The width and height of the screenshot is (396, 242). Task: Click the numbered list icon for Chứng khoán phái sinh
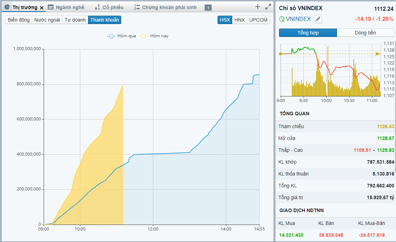click(x=137, y=7)
